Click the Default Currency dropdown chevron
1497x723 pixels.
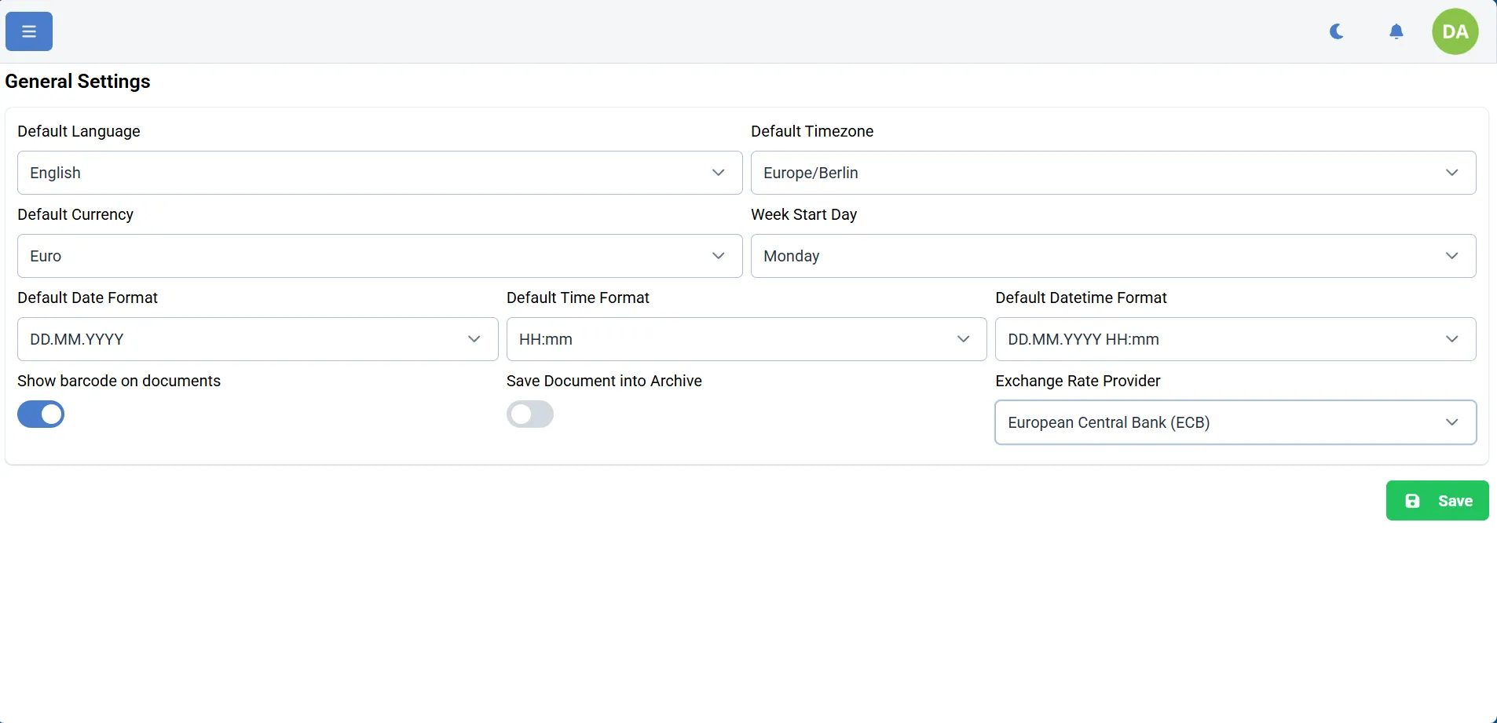pyautogui.click(x=718, y=256)
